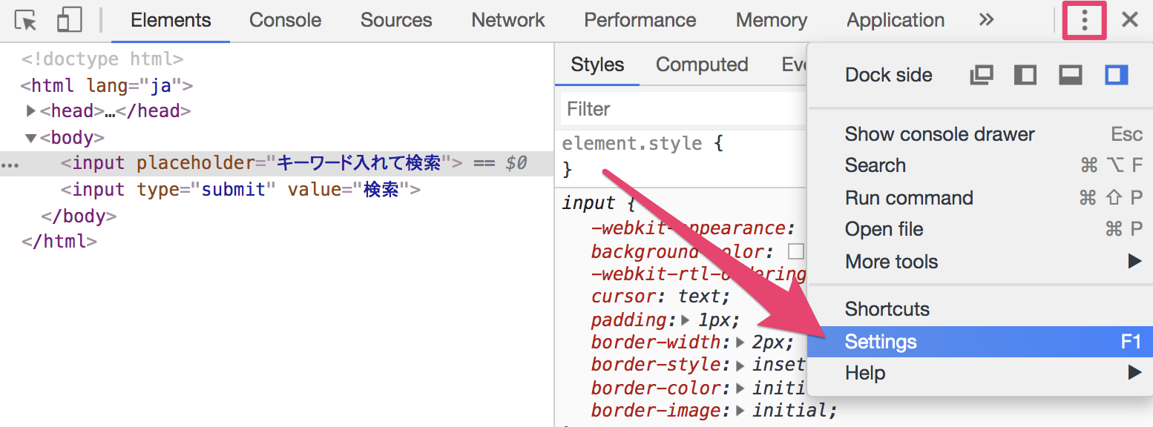Expand the border-width shorthand property
Screen dimensions: 1153x427
[x=740, y=342]
